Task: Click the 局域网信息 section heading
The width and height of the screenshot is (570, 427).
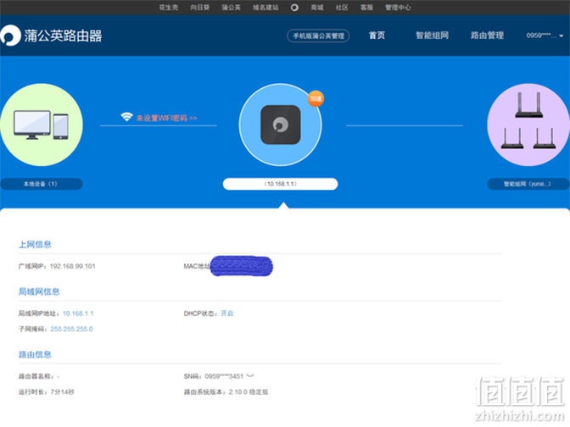Action: pos(39,291)
